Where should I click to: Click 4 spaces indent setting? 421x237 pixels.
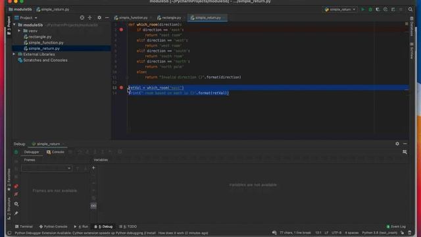point(352,232)
